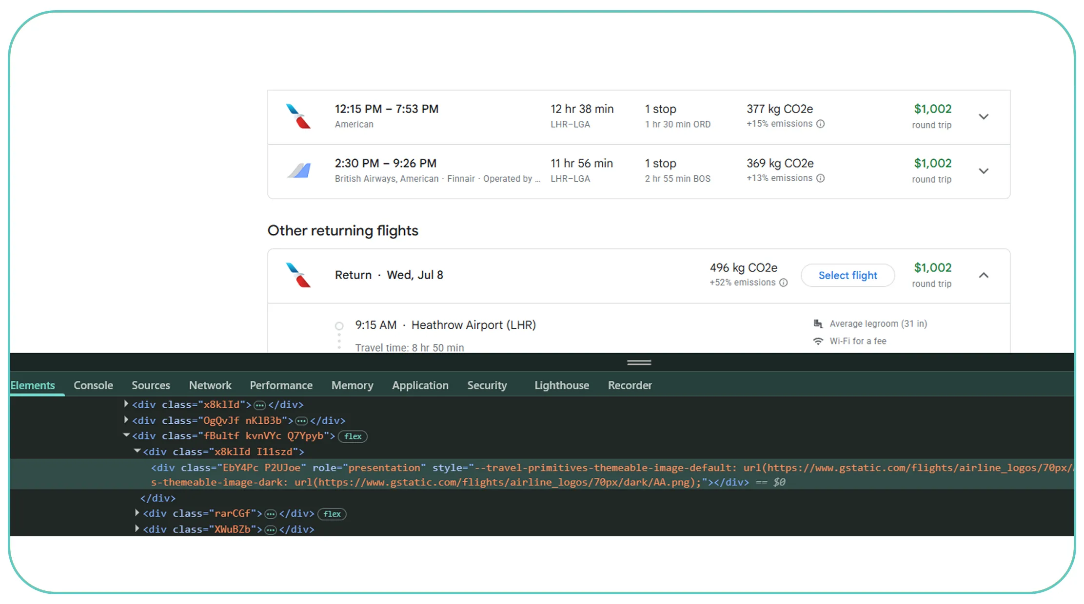Open the Console tab
Screen dimensions: 1084x604
pos(93,385)
